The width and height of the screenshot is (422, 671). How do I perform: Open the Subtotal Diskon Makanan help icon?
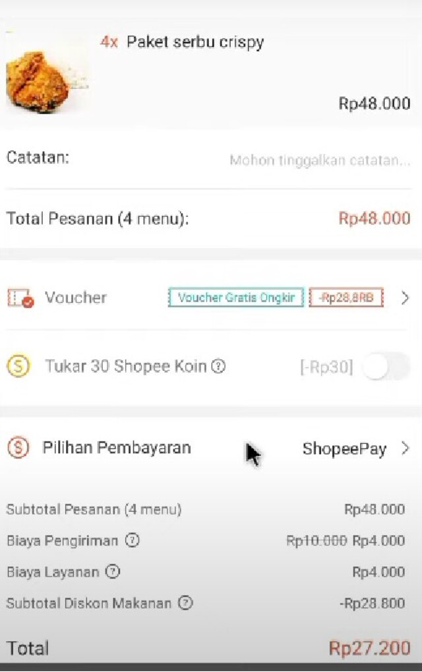185,603
